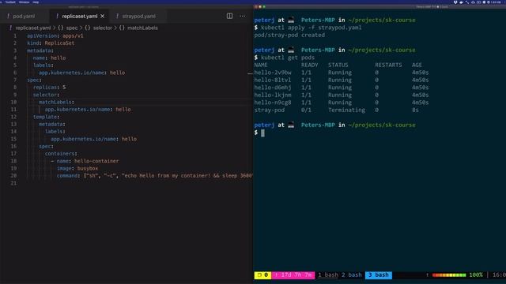Click pod name hello-lkjnm in terminal

pos(273,95)
